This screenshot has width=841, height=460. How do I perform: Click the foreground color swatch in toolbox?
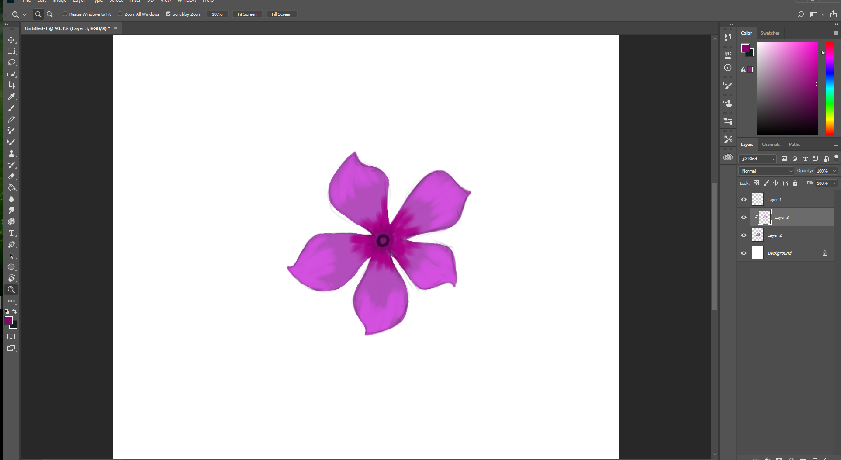coord(8,320)
